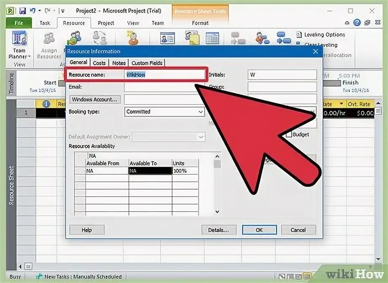This screenshot has height=283, width=388.
Task: Click the Redo icon in title bar
Action: [47, 11]
